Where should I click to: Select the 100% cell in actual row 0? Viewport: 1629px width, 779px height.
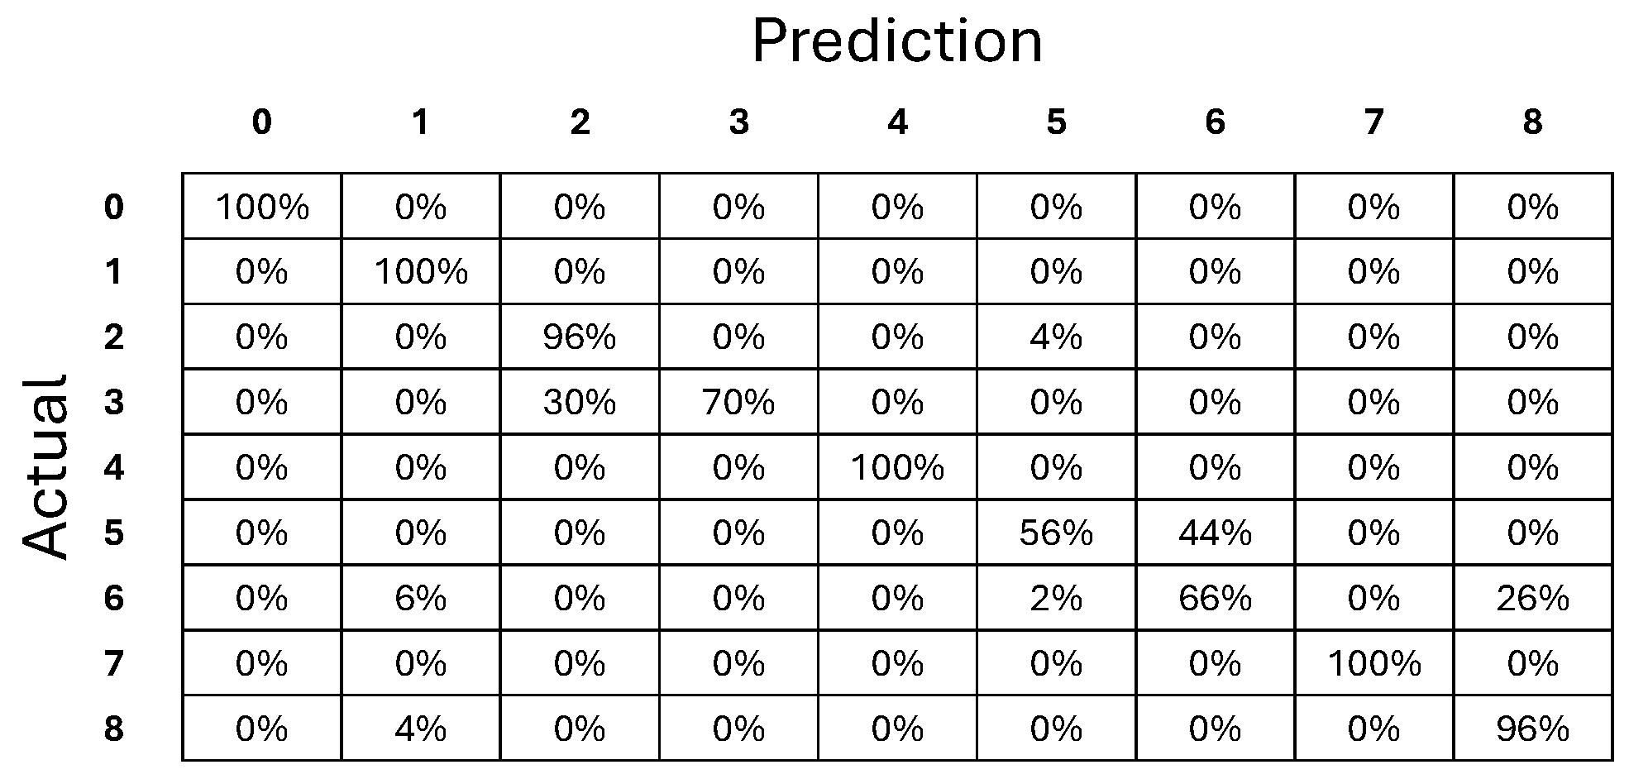click(x=262, y=207)
